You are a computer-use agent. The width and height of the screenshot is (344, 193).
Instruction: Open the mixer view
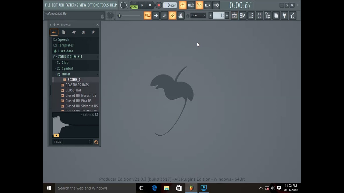[259, 16]
